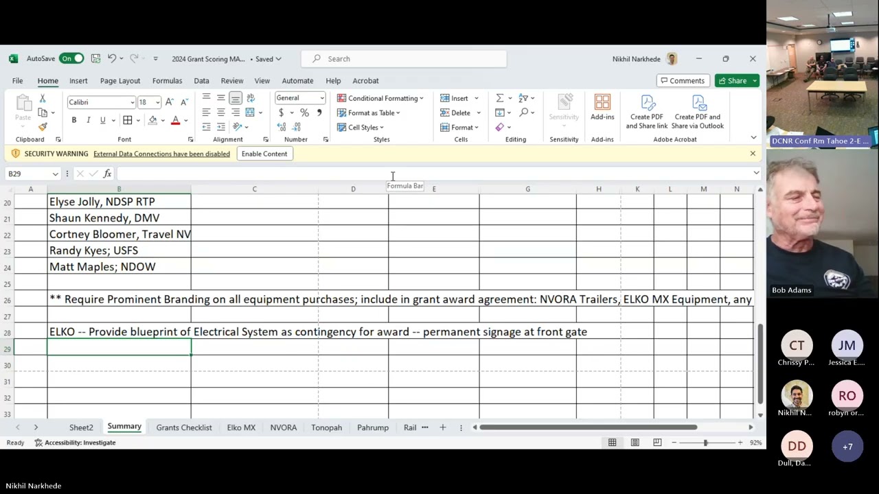Click Create PDF and Share via Outlook
The width and height of the screenshot is (879, 494).
(698, 112)
